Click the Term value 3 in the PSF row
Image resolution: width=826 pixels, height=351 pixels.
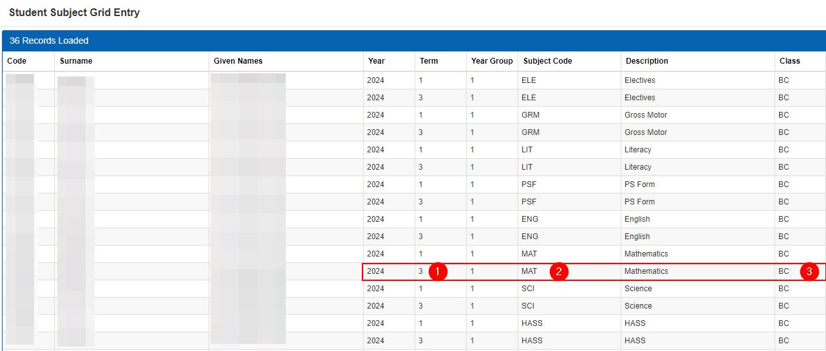421,202
